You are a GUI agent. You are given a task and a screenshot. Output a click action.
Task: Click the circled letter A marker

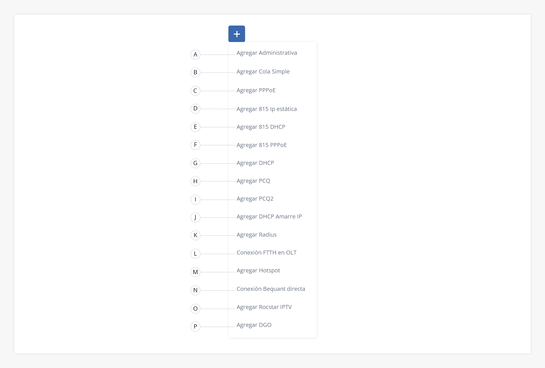[195, 54]
